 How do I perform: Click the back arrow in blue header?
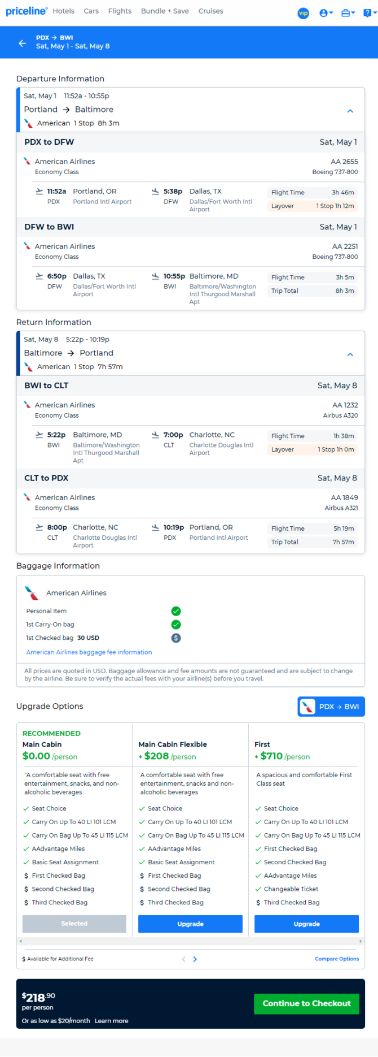click(x=22, y=43)
